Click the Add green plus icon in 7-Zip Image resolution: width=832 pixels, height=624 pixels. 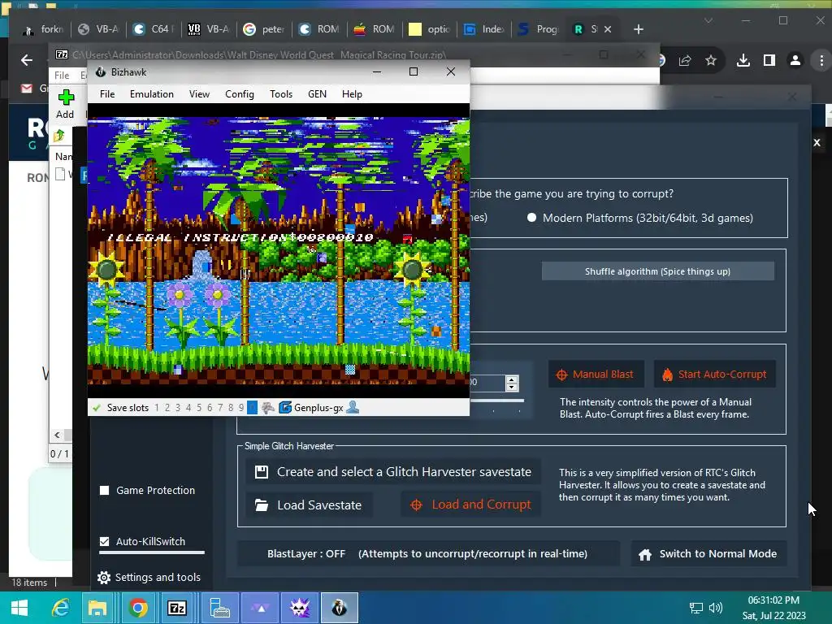pos(66,97)
